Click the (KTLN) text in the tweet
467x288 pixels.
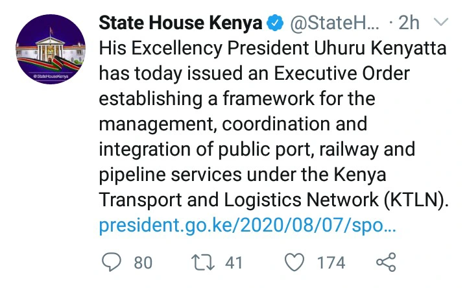click(x=416, y=200)
